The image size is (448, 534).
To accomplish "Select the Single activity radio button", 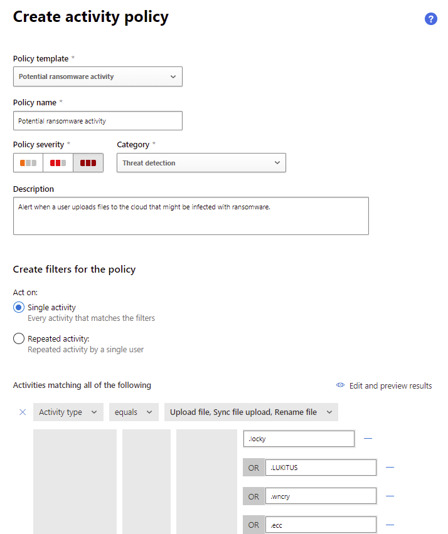I will (x=19, y=307).
